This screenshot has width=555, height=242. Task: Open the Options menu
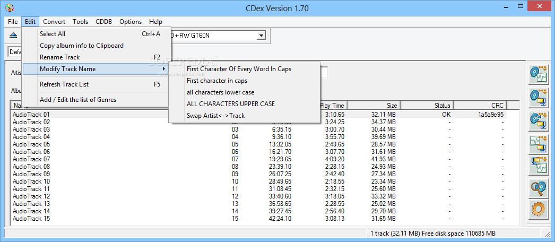coord(131,22)
